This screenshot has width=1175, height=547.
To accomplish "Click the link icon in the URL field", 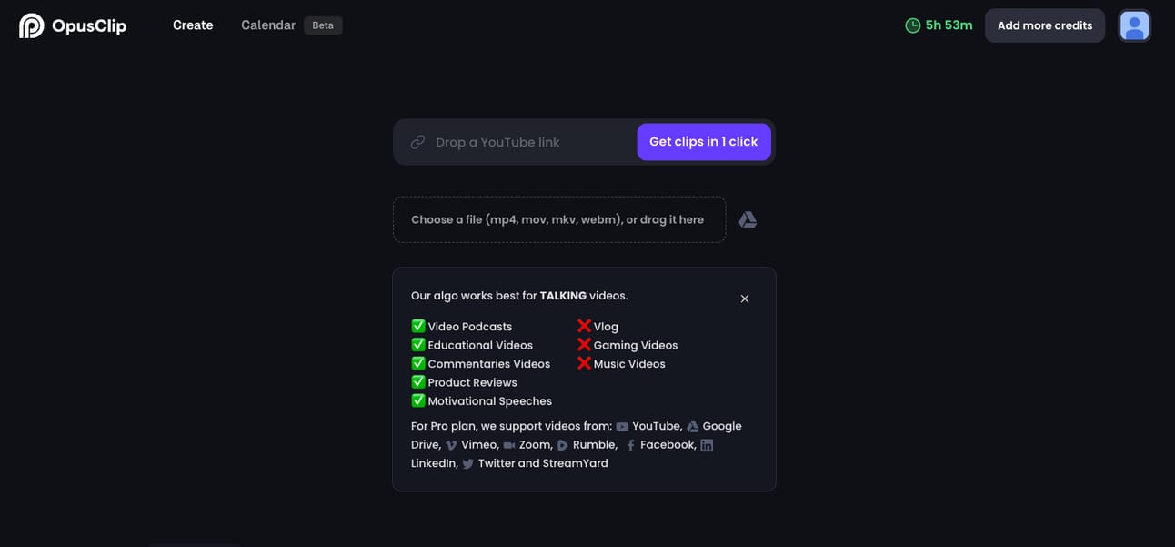I will click(417, 142).
